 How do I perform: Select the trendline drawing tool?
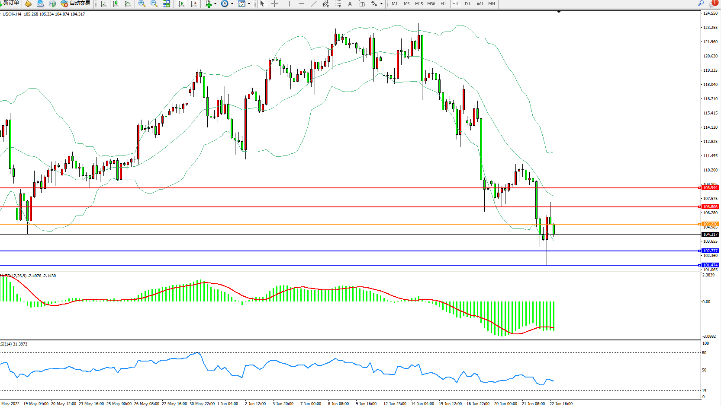coord(313,3)
